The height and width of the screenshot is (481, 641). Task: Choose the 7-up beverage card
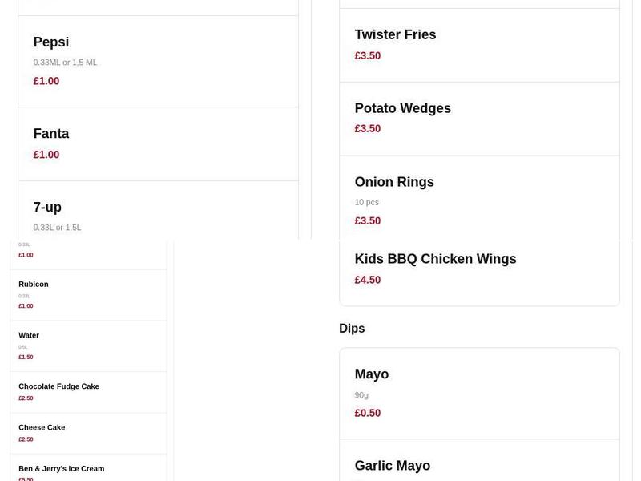point(157,212)
